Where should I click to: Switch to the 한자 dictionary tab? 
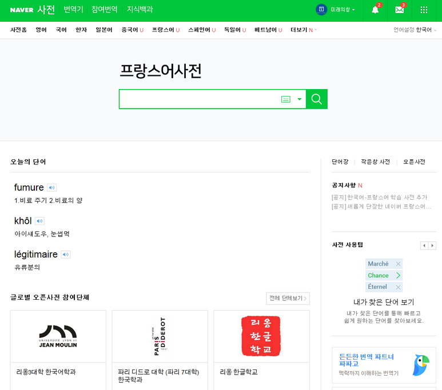coord(81,30)
